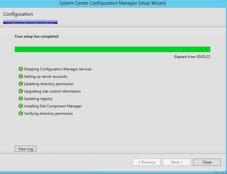Viewport: 227px width, 174px height.
Task: Click the green check beside Installing Site Component Manager
Action: [x=21, y=106]
